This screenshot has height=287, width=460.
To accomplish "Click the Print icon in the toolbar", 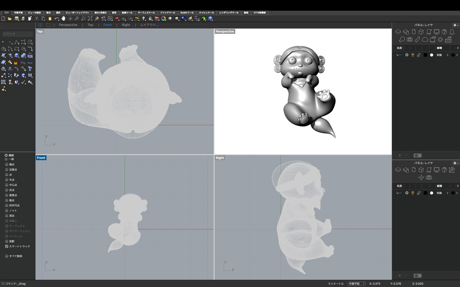I will pos(23,18).
